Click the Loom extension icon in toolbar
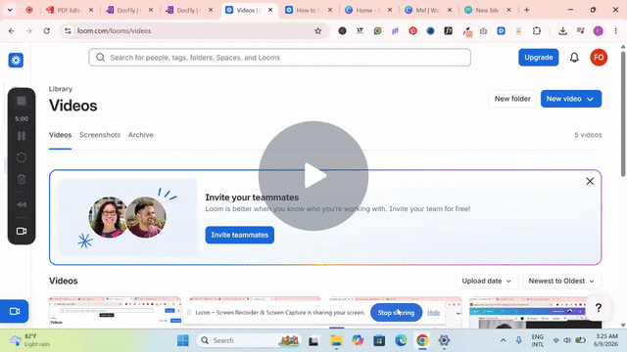 501,30
